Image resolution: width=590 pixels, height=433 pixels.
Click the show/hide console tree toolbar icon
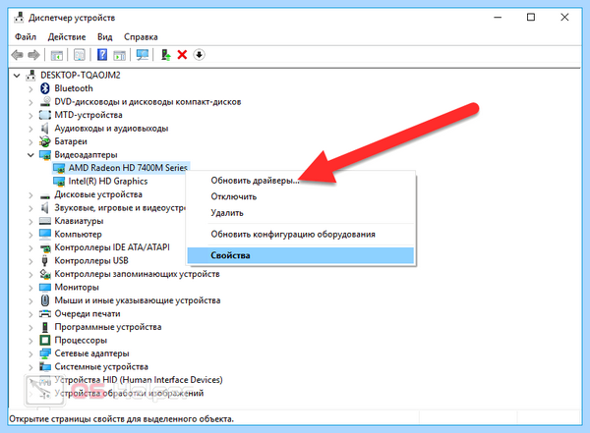click(x=57, y=55)
